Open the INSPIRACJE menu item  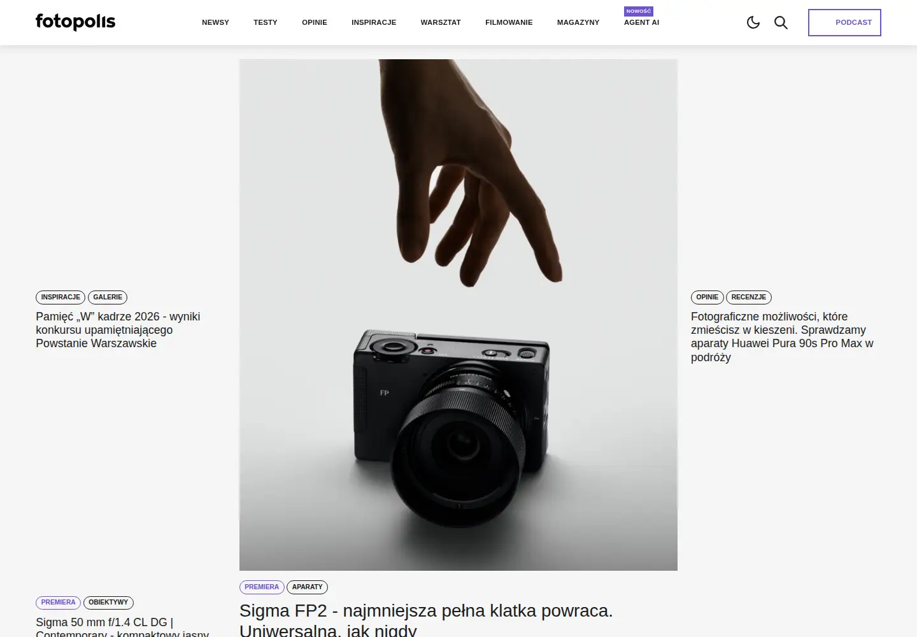point(374,22)
